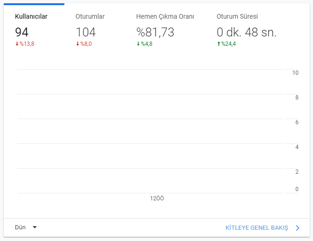313x241 pixels.
Task: Click the 94 users value
Action: tap(22, 32)
